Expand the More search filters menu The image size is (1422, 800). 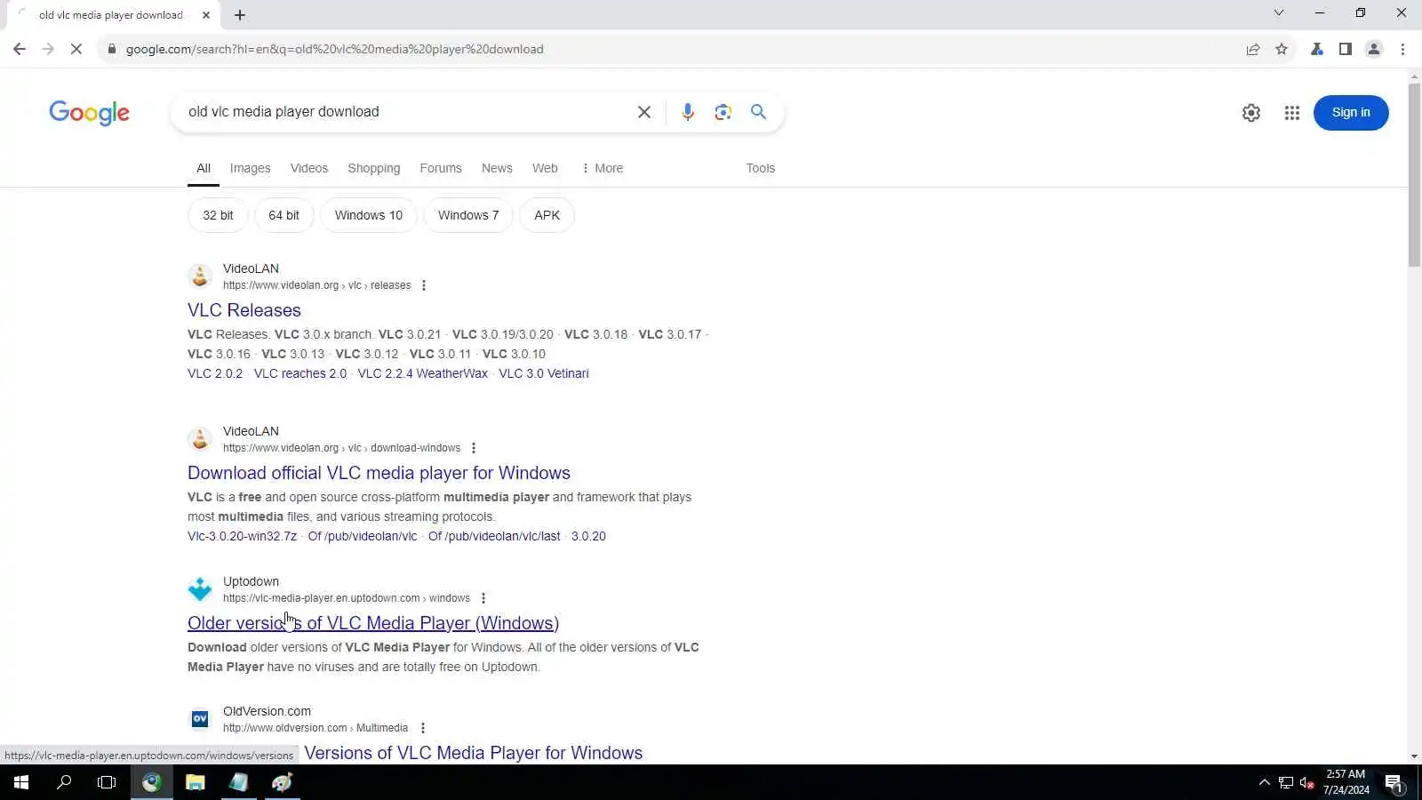[602, 168]
